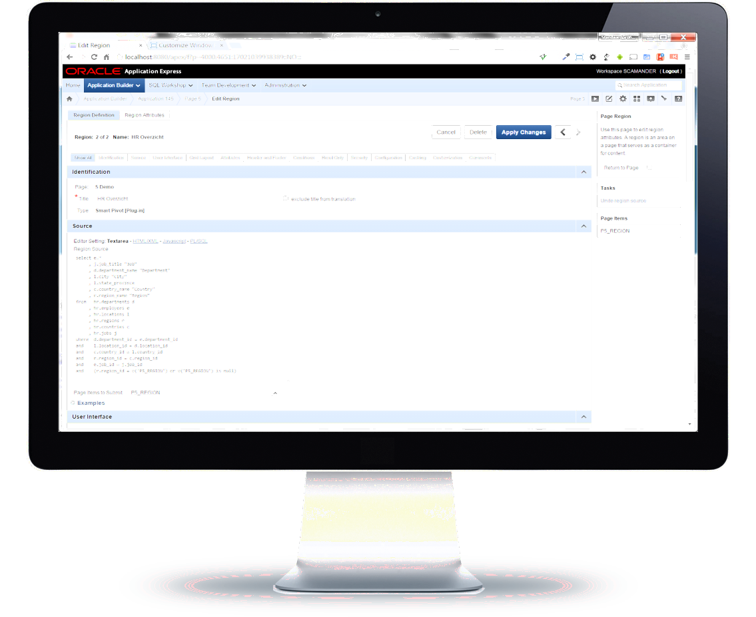
Task: Click the home icon in the breadcrumb
Action: click(69, 99)
